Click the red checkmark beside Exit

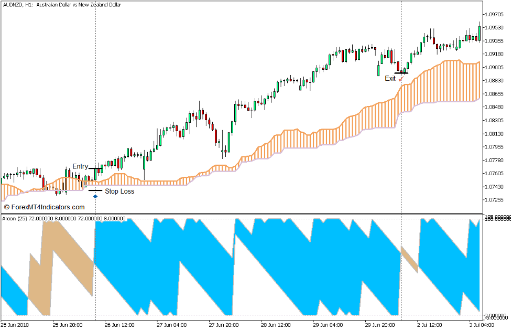click(401, 79)
